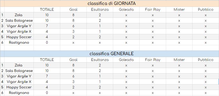219x96 pixels.
Task: Select the 'classifica GENERALE' header cell
Action: [x=112, y=54]
